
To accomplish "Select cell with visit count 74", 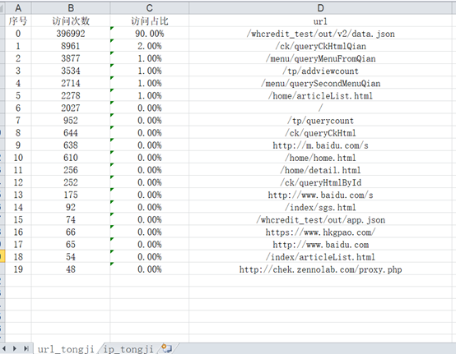I will (71, 219).
